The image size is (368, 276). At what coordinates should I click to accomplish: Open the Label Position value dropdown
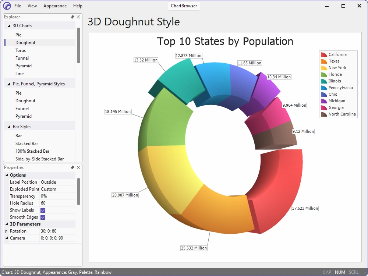(58, 182)
